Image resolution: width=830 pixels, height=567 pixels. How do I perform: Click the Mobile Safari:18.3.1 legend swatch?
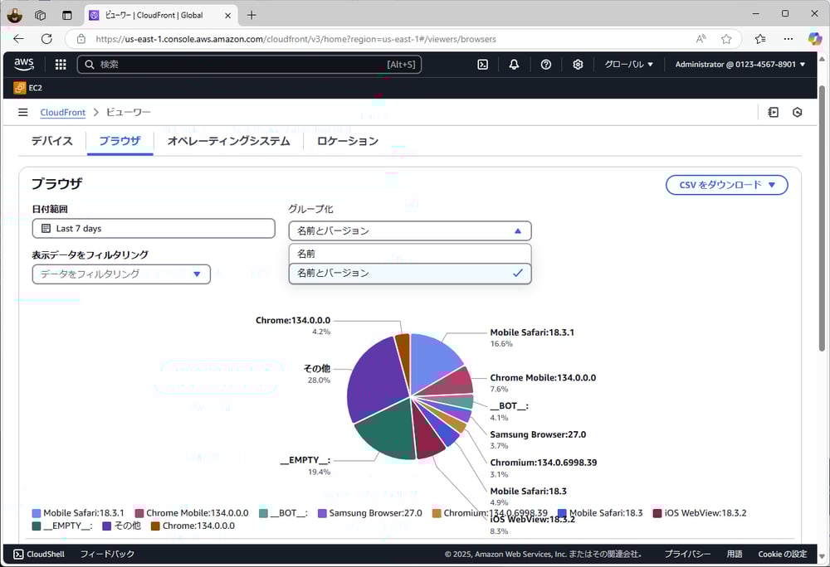click(37, 513)
